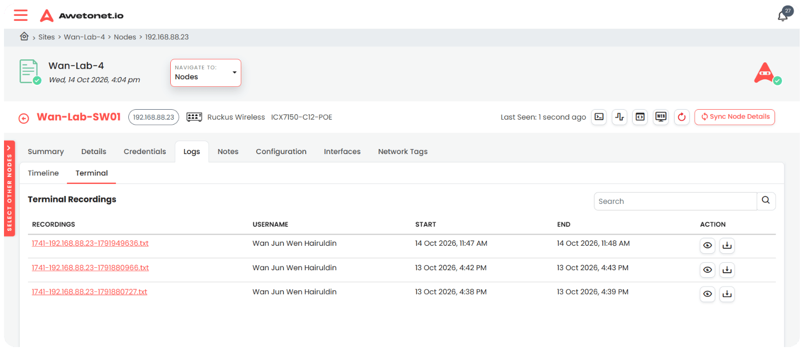Switch to the Summary tab
This screenshot has height=352, width=803.
46,152
